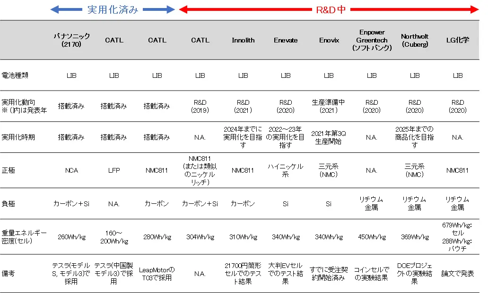Select the 304Wh/kg value
Image resolution: width=488 pixels, height=293 pixels.
pos(200,237)
